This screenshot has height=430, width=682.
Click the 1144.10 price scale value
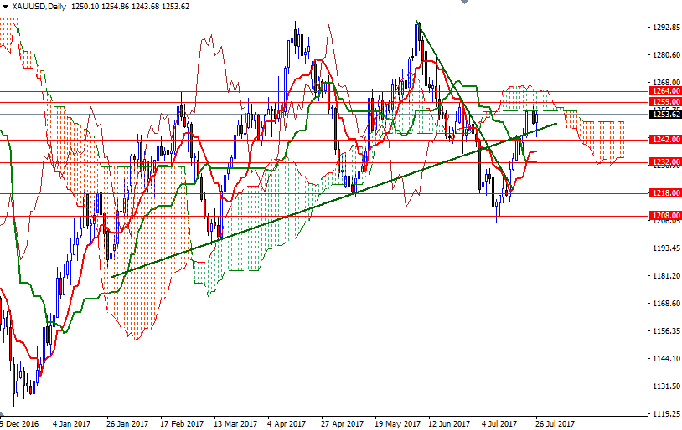point(666,358)
